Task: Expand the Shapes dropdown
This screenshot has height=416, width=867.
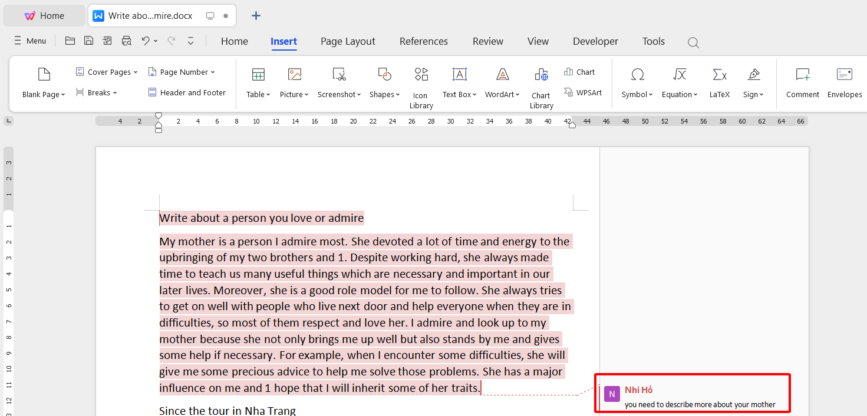Action: point(384,82)
